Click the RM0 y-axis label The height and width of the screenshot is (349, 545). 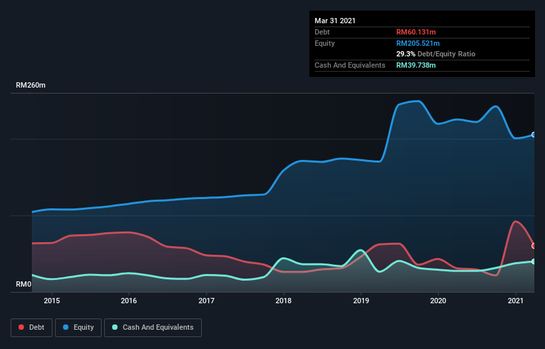tap(24, 285)
